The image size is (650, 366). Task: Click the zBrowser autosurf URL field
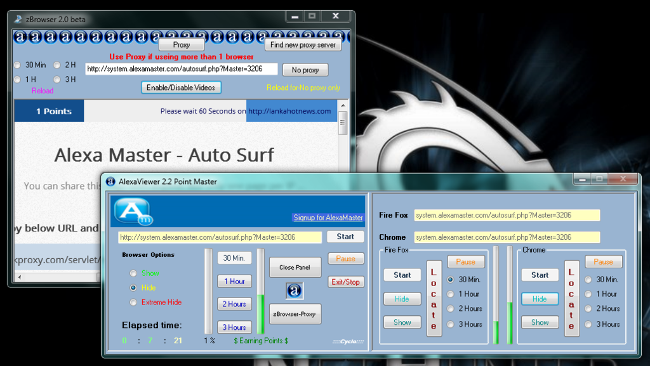(181, 69)
